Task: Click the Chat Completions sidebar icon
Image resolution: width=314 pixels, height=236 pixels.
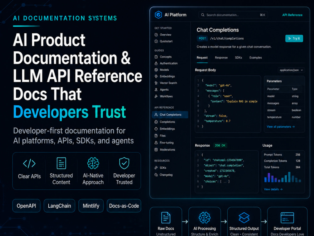Action: click(x=156, y=115)
